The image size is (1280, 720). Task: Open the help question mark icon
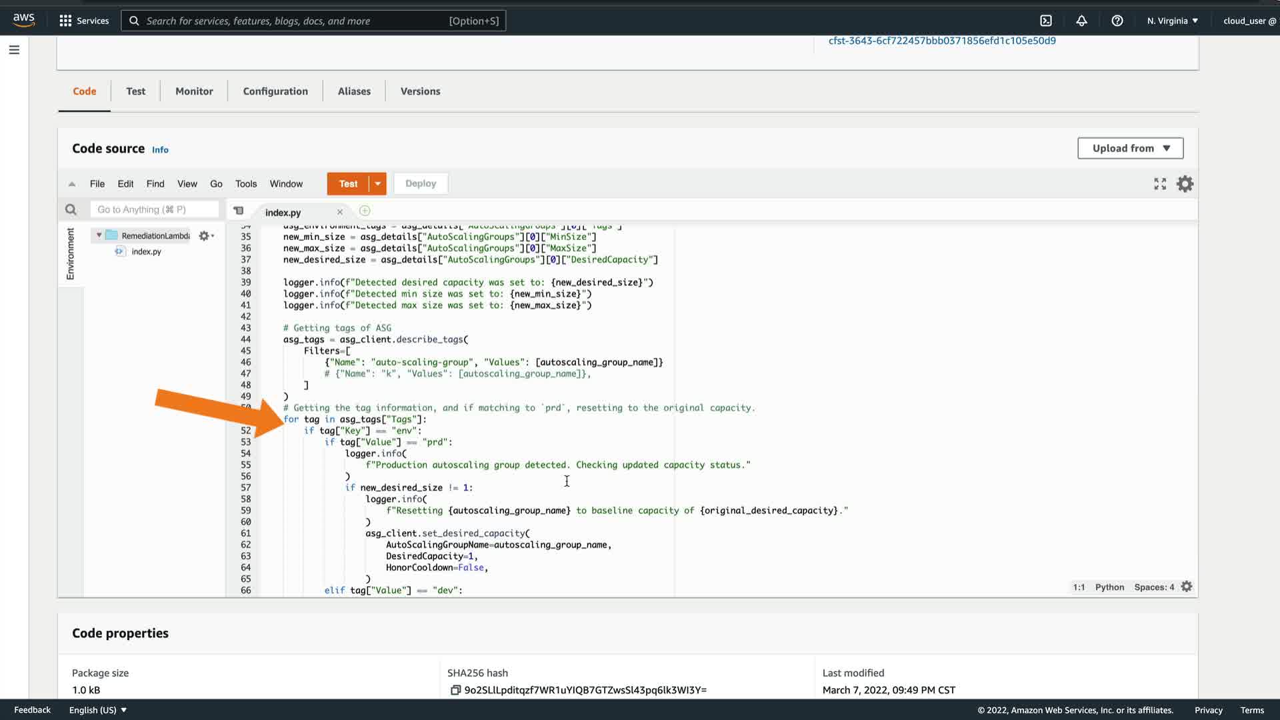[x=1117, y=21]
